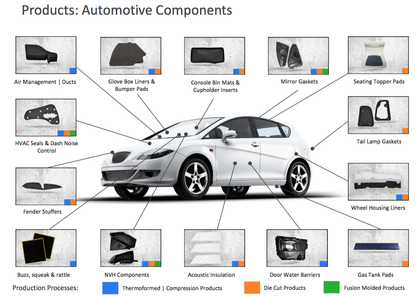Click the blue square on Door Water Barriers
Screen dimensions: 418x297
pos(324,264)
